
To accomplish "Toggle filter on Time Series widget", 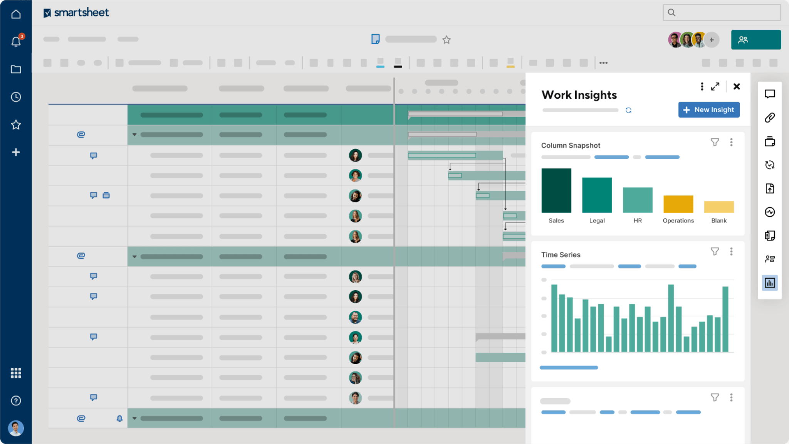I will pyautogui.click(x=715, y=252).
